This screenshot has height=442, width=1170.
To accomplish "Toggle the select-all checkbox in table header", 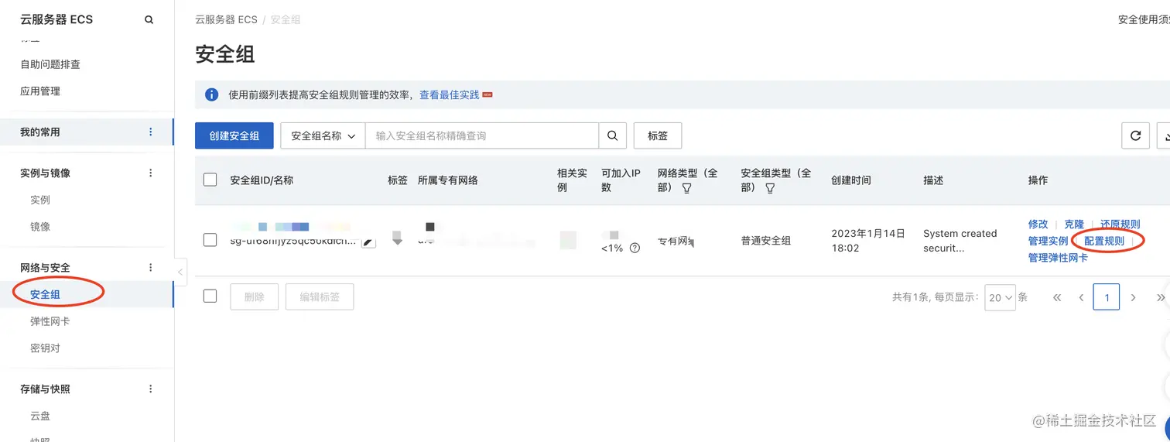I will tap(210, 180).
